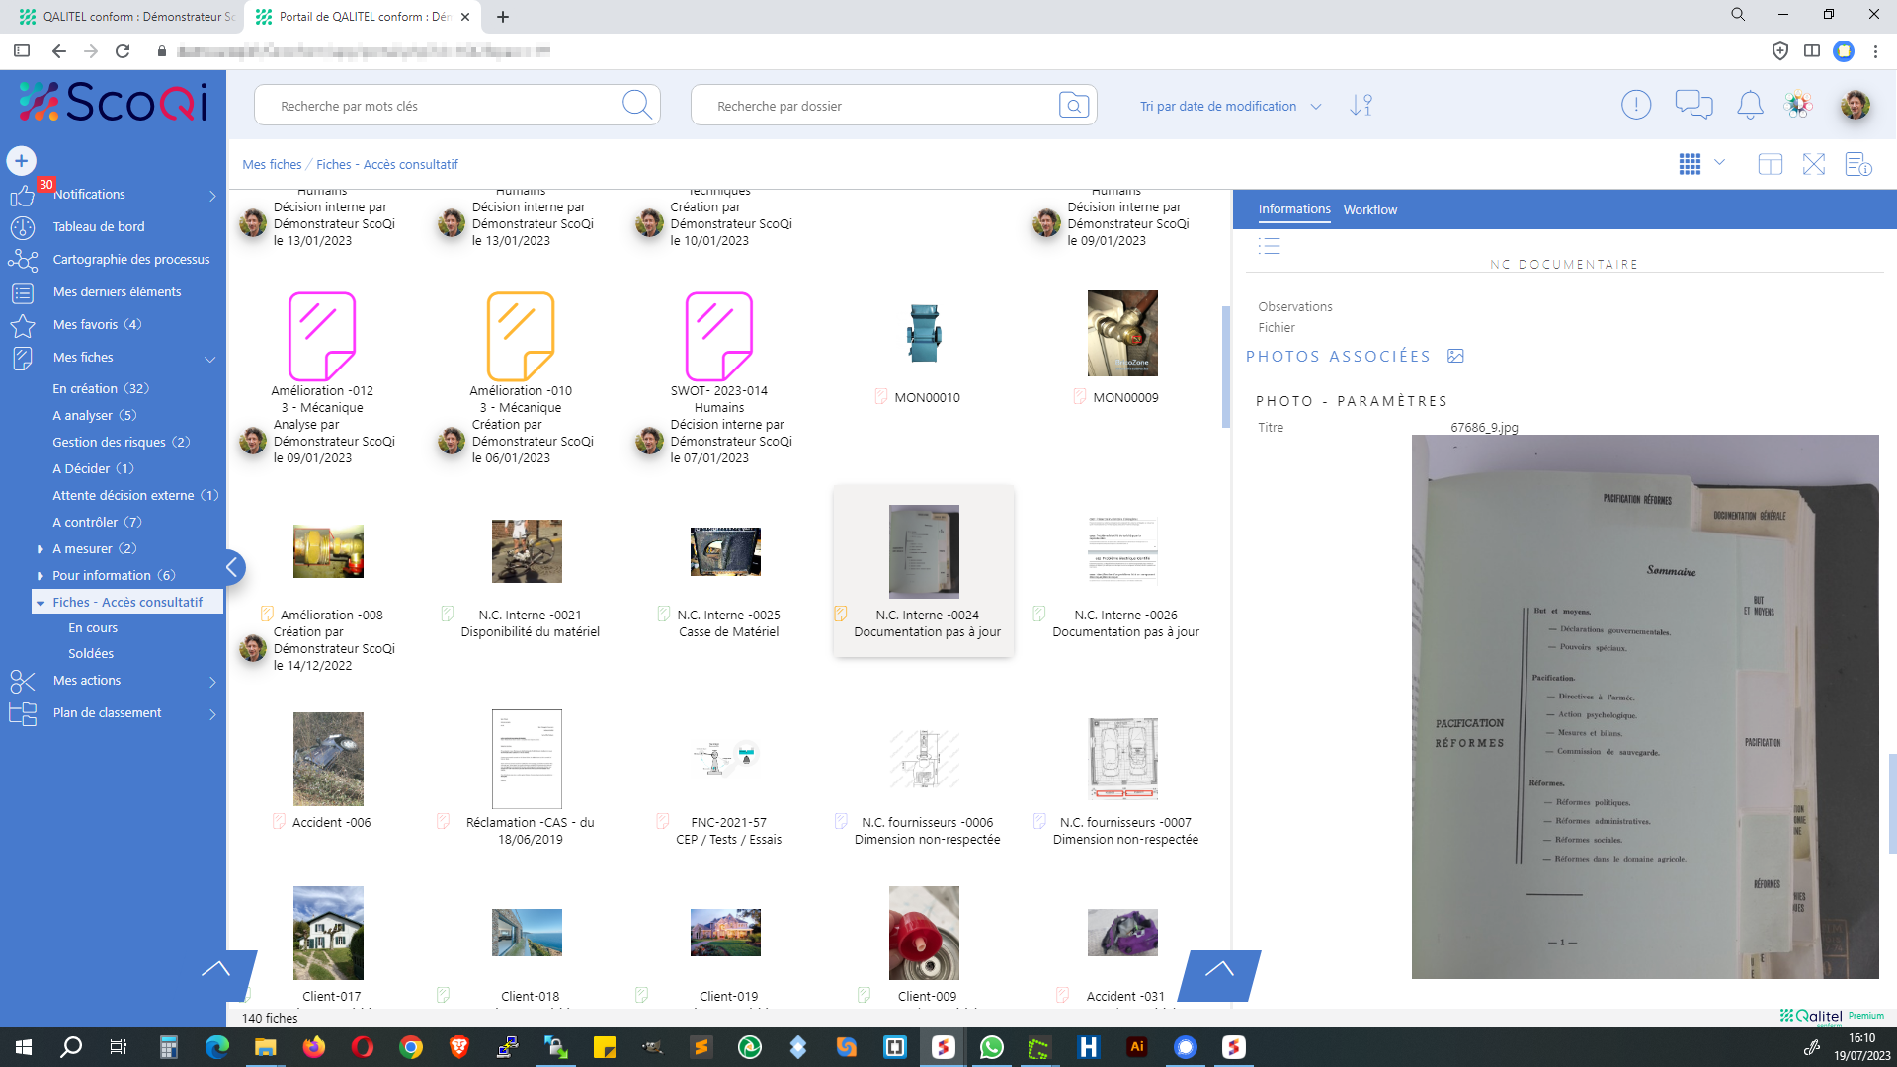The height and width of the screenshot is (1067, 1897).
Task: Click the expand fullscreen arrows icon
Action: coord(1814,164)
